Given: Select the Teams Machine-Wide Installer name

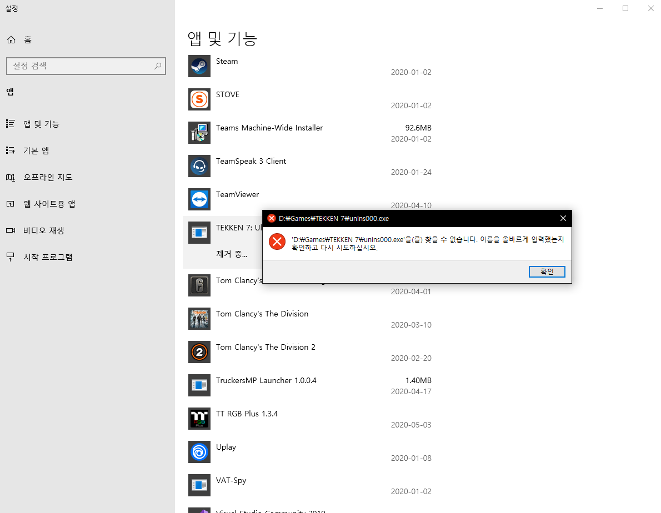Looking at the screenshot, I should tap(269, 128).
